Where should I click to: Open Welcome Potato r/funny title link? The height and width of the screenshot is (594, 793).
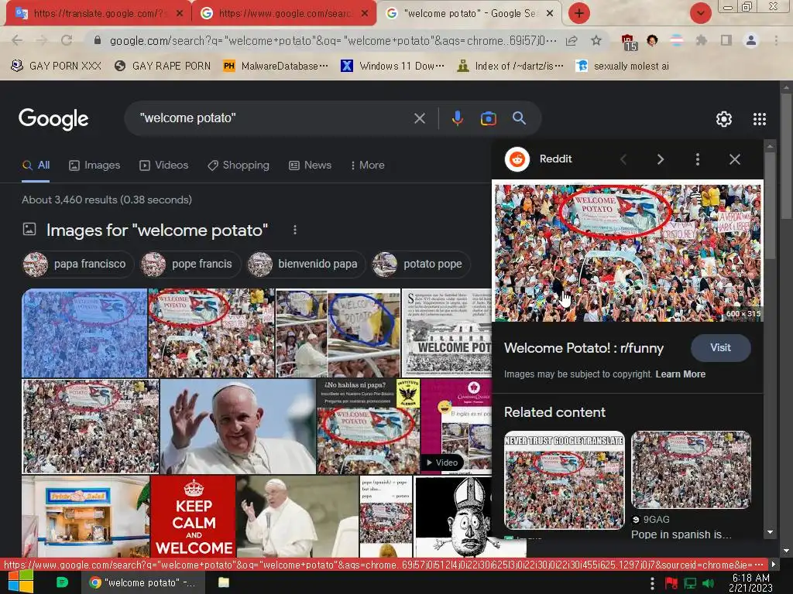(584, 348)
